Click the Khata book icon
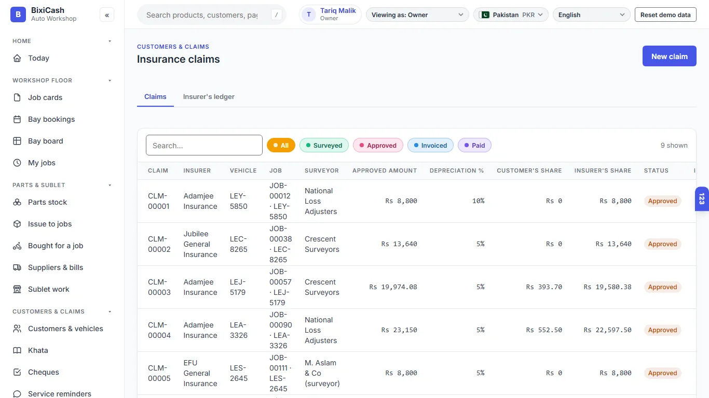The height and width of the screenshot is (398, 709). coord(17,350)
